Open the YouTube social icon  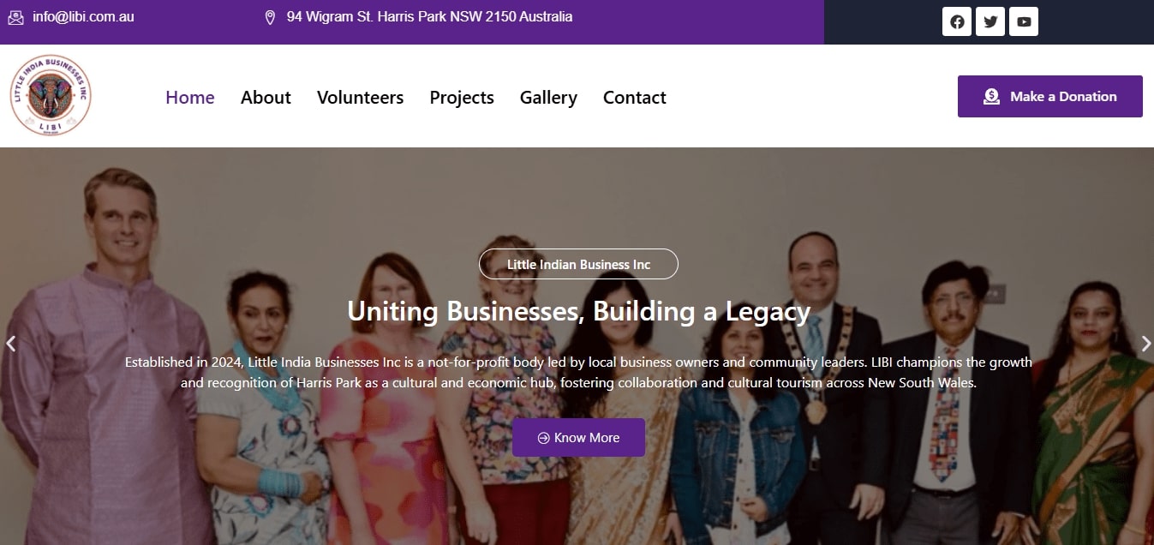(x=1024, y=21)
